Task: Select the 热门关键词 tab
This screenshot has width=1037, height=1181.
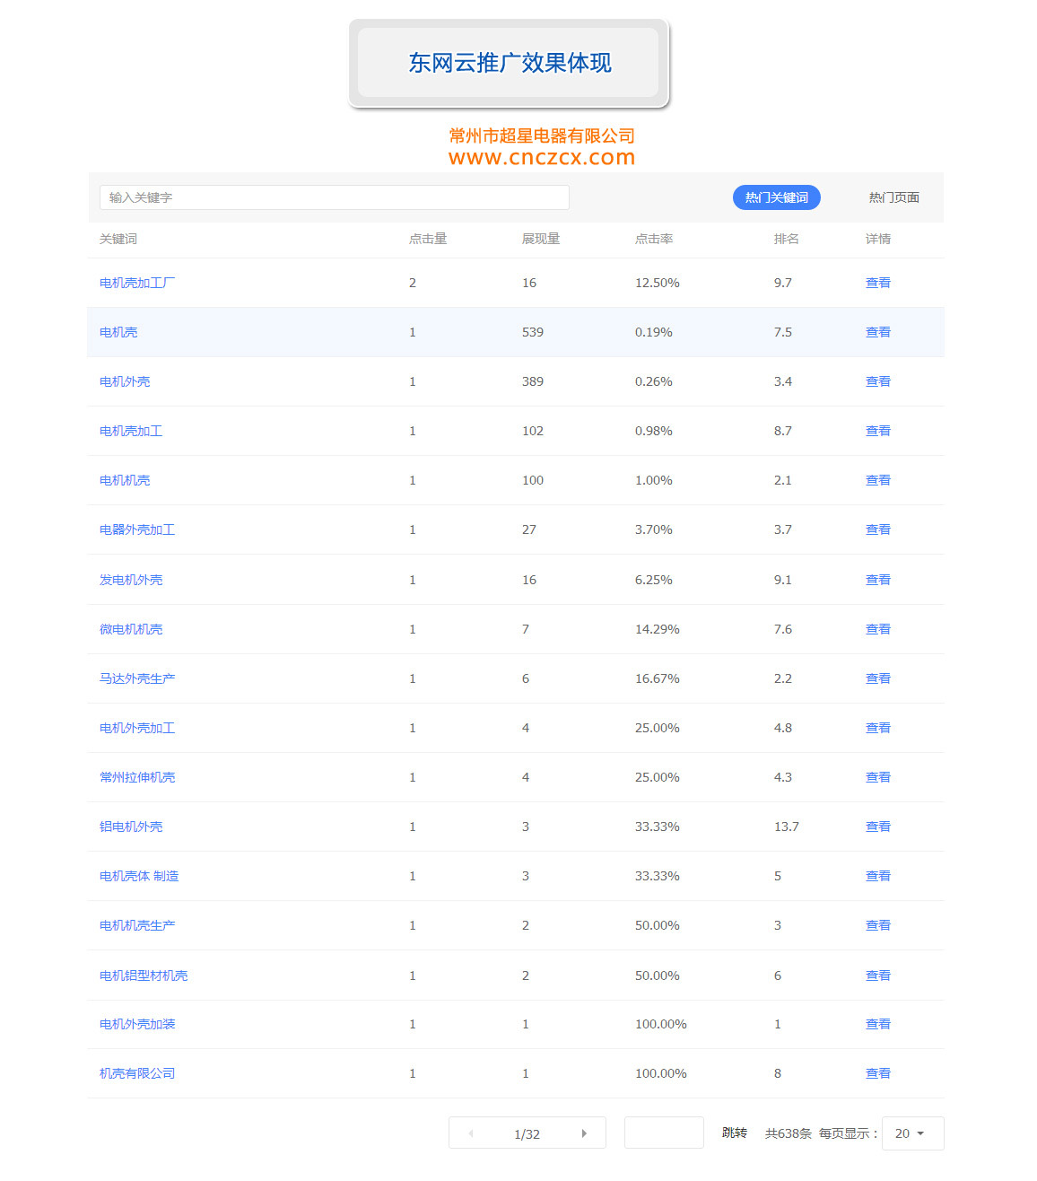Action: [776, 197]
